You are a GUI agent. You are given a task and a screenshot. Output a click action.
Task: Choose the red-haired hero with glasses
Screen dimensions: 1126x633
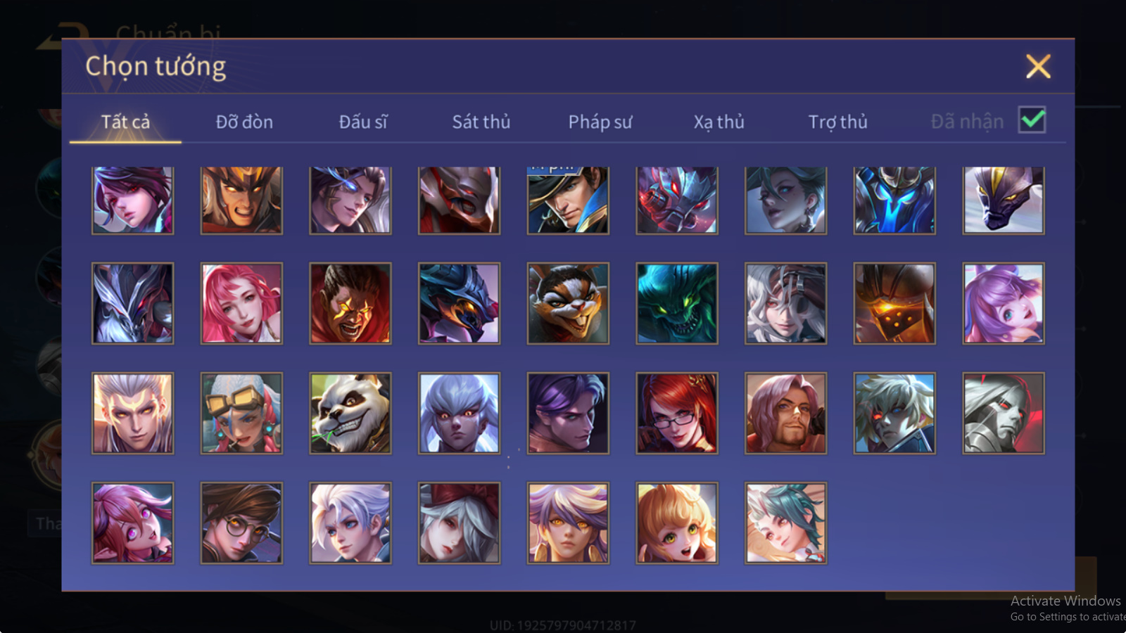[x=677, y=414]
